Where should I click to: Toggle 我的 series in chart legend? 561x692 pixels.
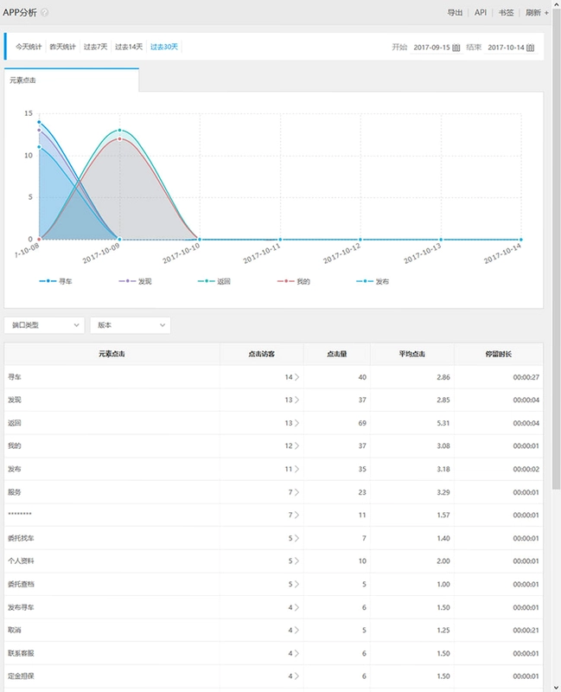(x=294, y=281)
